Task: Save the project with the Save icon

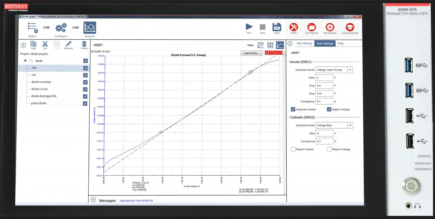Action: click(x=277, y=27)
